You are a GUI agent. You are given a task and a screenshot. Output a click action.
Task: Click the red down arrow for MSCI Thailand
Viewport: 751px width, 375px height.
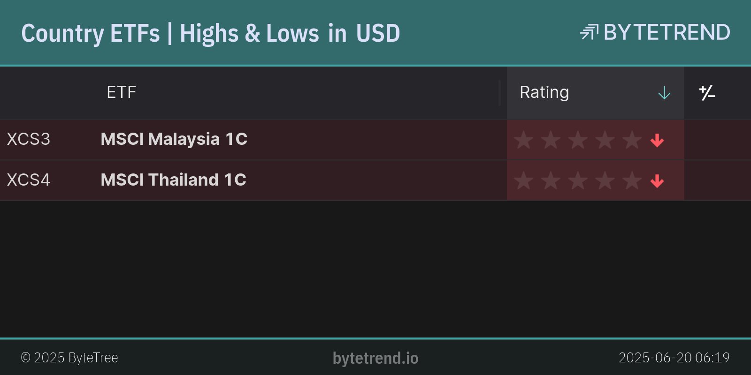[x=657, y=181]
